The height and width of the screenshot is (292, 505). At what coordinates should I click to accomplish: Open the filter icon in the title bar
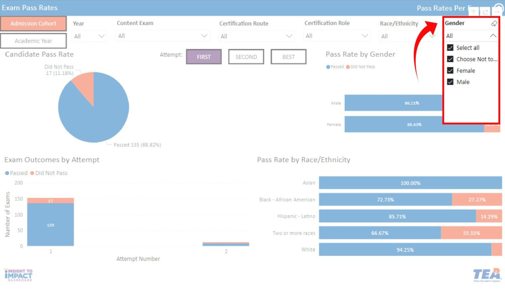473,11
